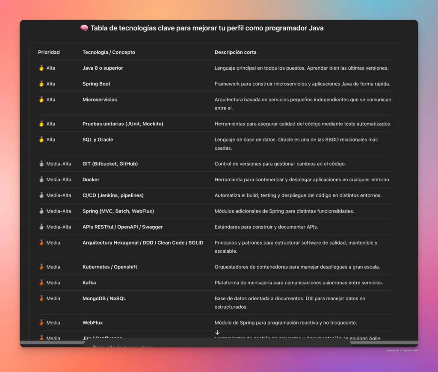Click the bronze medal in the MongoDB row
Image resolution: width=438 pixels, height=372 pixels.
[x=41, y=298]
